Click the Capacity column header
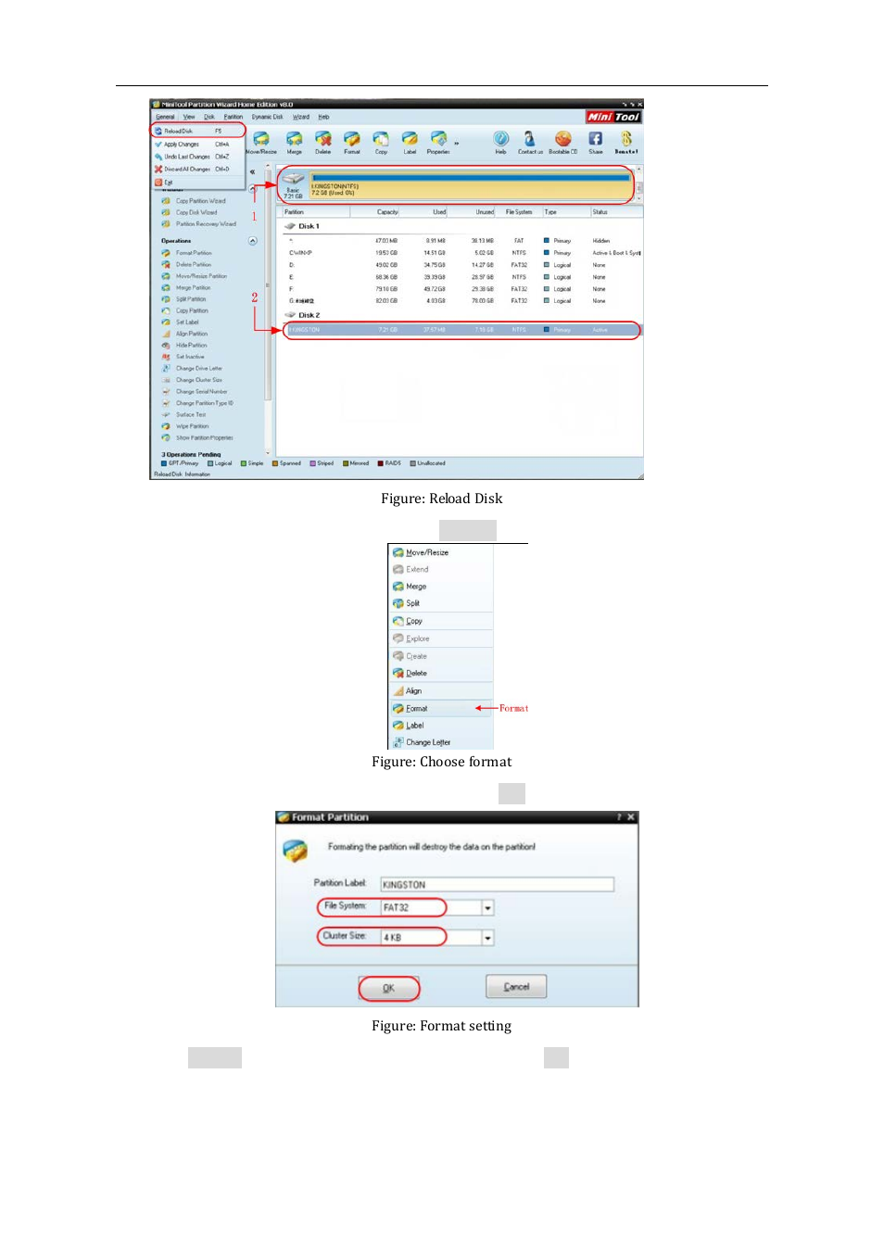 387,212
